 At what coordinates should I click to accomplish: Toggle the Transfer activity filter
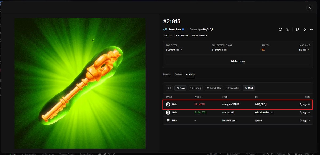pyautogui.click(x=233, y=88)
